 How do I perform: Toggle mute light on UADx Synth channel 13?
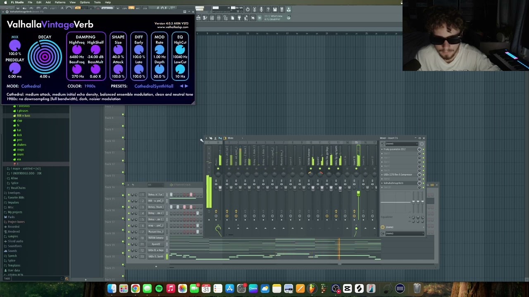click(129, 257)
